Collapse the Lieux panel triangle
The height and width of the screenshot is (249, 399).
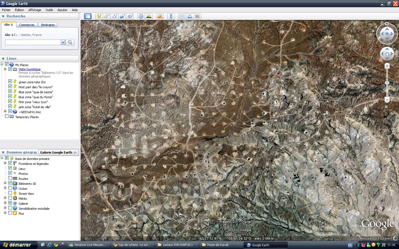[x=3, y=59]
